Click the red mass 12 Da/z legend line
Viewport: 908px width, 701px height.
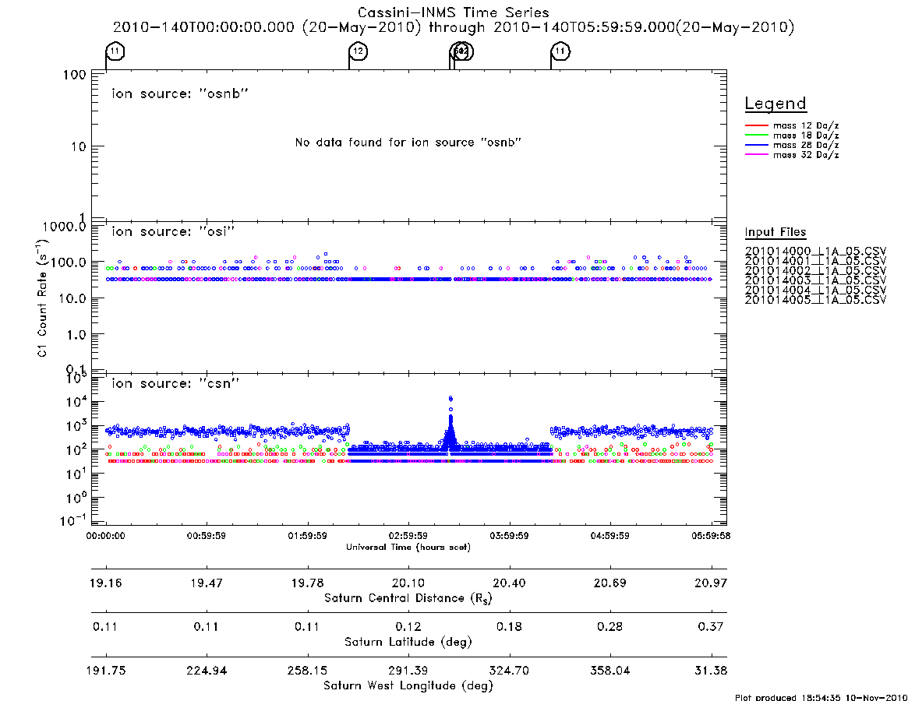(x=756, y=125)
